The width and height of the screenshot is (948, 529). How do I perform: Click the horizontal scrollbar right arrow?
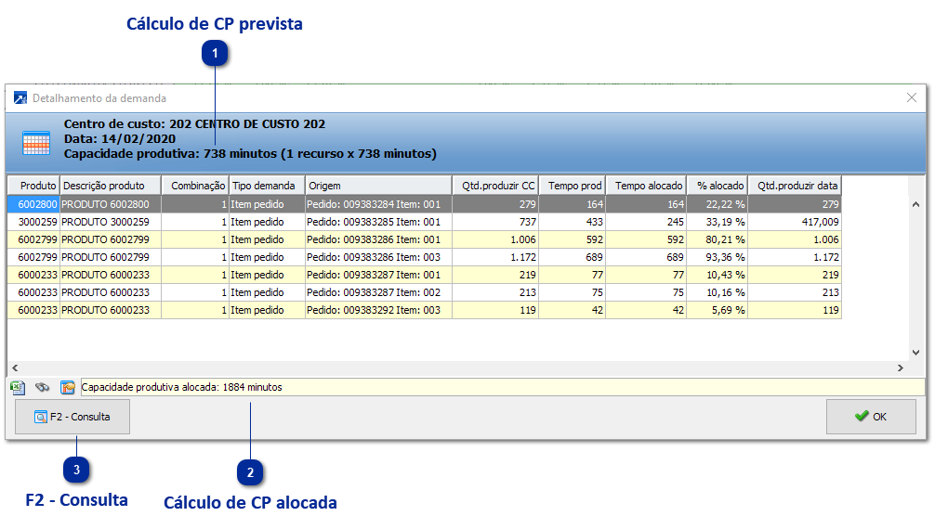(x=901, y=368)
